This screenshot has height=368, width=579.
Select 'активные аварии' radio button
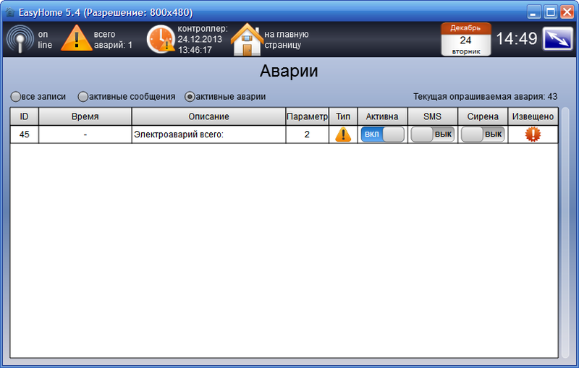pyautogui.click(x=190, y=96)
